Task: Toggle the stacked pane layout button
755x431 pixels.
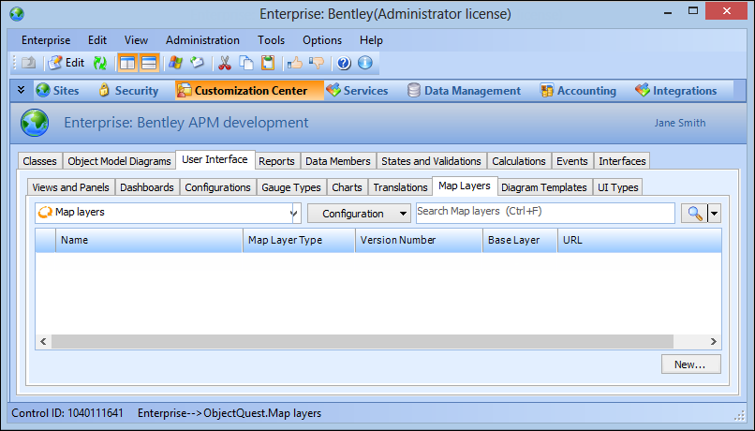Action: [x=149, y=64]
